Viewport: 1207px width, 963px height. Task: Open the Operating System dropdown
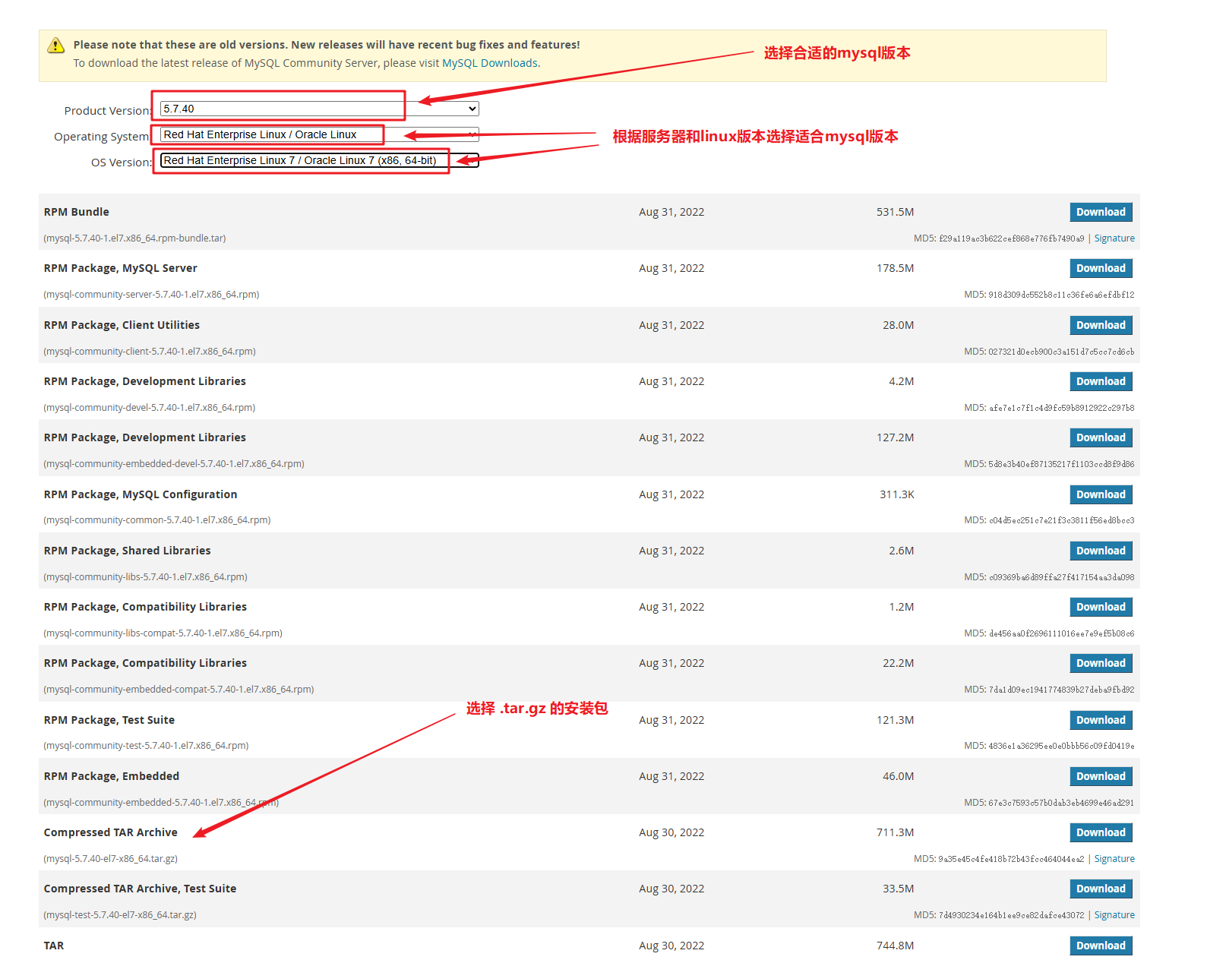(319, 134)
